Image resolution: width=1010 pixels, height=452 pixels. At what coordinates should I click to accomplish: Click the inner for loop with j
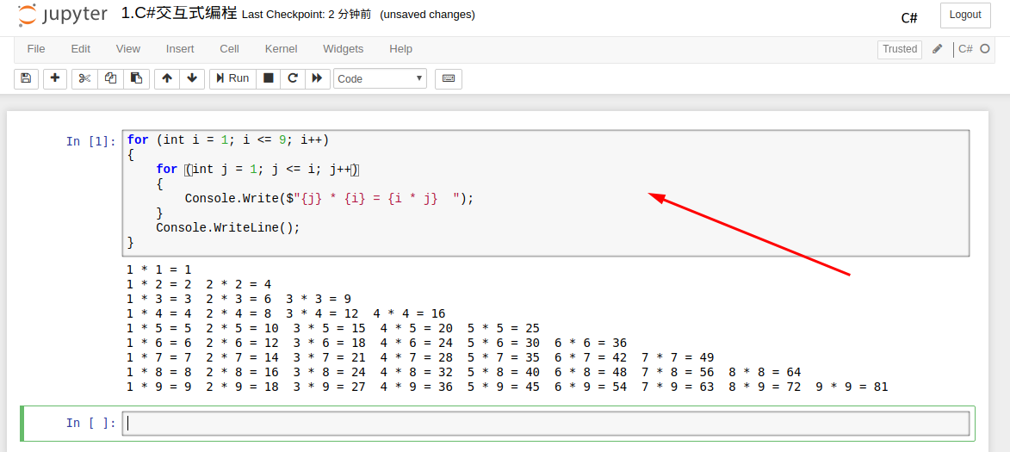point(257,169)
